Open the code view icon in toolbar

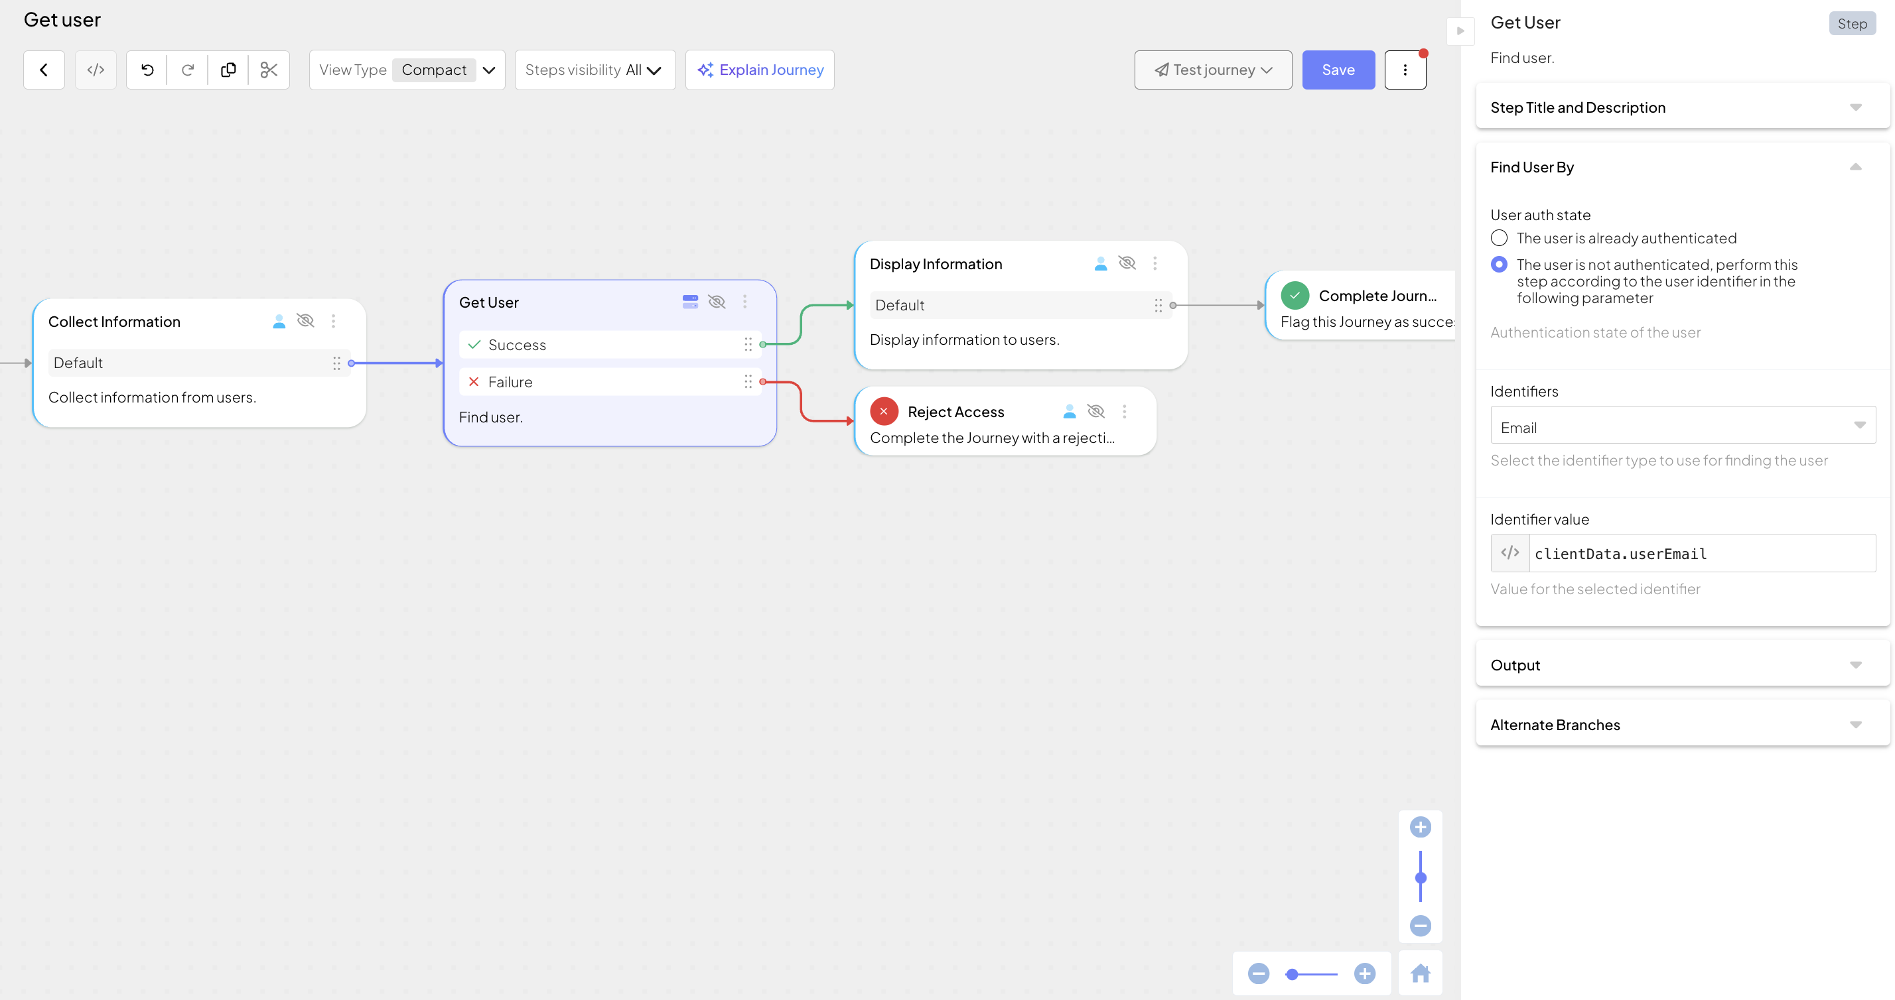point(96,70)
